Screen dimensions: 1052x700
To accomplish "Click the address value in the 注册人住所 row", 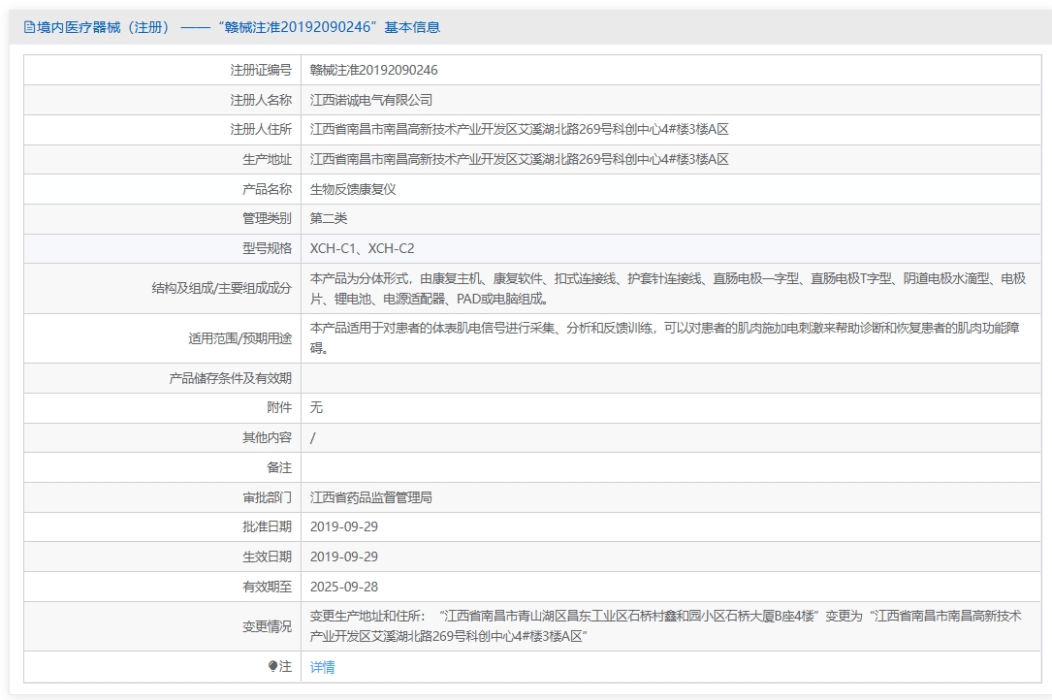I will pos(520,130).
